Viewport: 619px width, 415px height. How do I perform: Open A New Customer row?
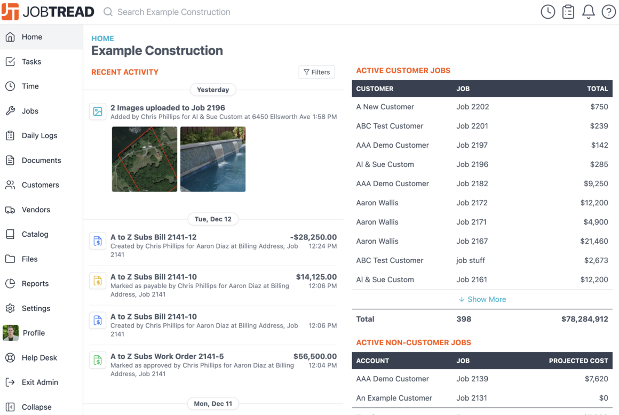tap(482, 107)
